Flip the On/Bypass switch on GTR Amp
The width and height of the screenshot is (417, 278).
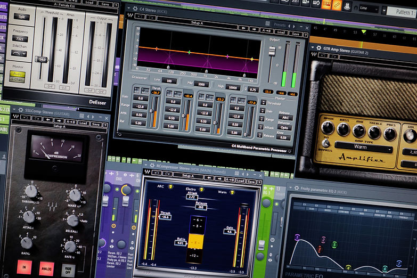pos(325,143)
